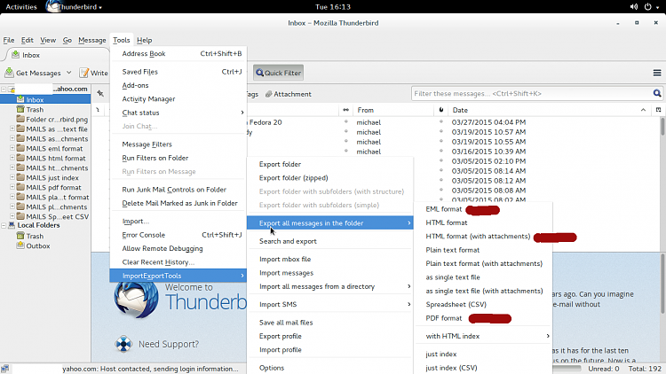
Task: Click the Write message button
Action: pos(94,73)
